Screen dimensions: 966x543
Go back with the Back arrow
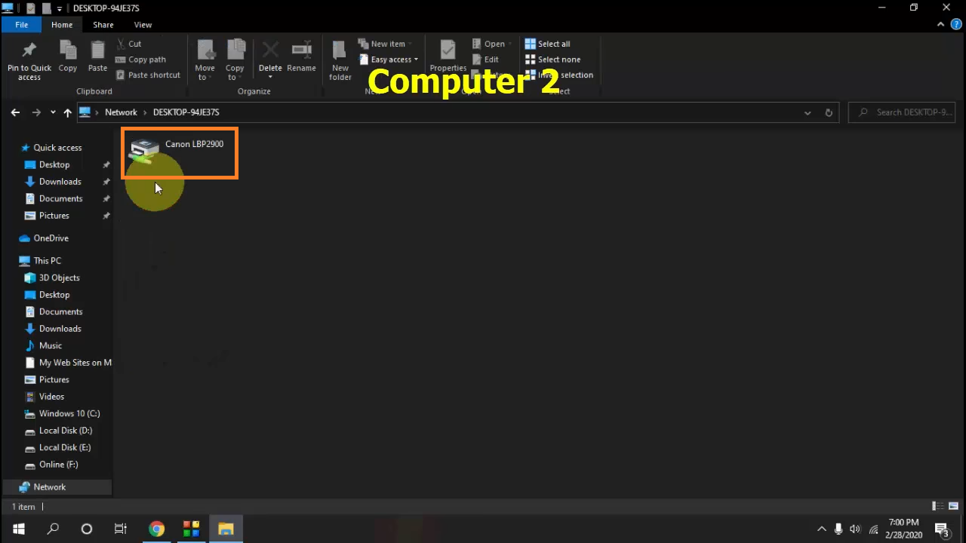(15, 112)
